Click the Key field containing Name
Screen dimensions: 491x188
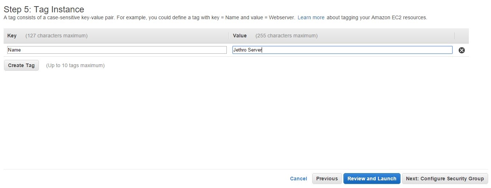pyautogui.click(x=117, y=50)
